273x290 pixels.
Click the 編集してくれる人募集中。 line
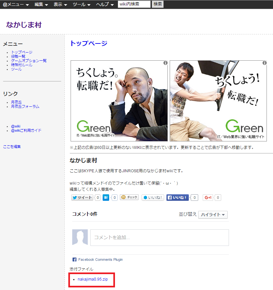click(93, 189)
